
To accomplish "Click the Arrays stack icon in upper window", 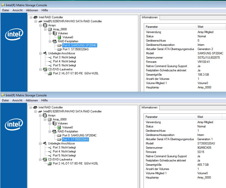I will [x=45, y=25].
